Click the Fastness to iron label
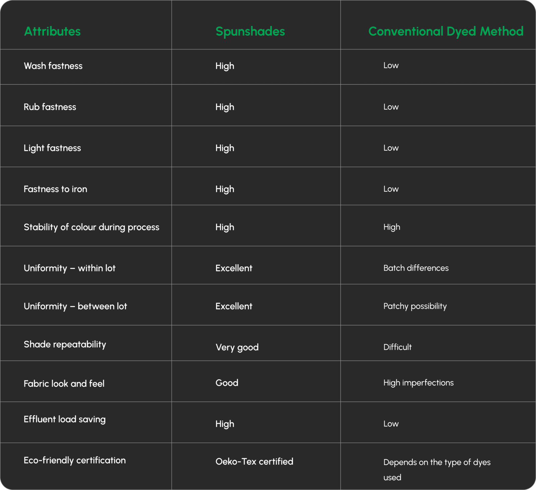Viewport: 536px width, 490px height. coord(55,189)
